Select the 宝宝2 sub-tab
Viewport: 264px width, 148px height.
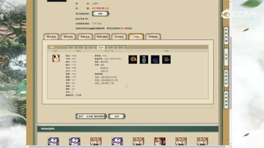tap(81, 47)
